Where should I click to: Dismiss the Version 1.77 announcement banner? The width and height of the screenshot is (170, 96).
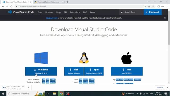[165, 18]
